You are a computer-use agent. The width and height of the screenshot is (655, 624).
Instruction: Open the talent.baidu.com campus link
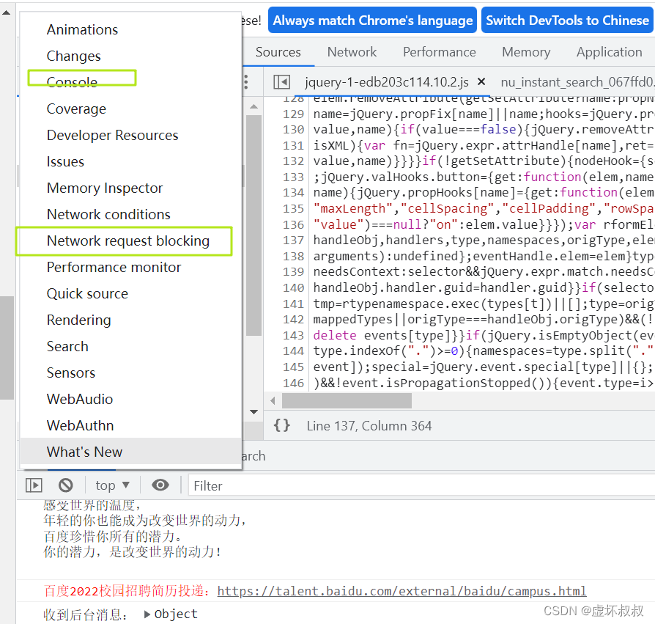point(401,591)
